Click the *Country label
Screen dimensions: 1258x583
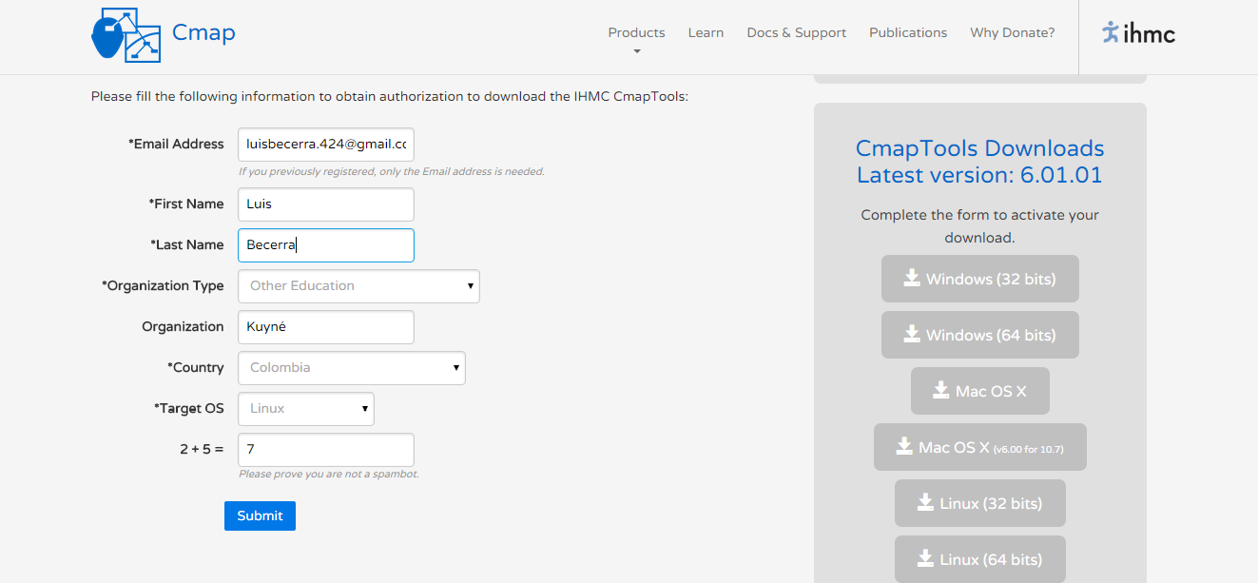click(x=196, y=368)
